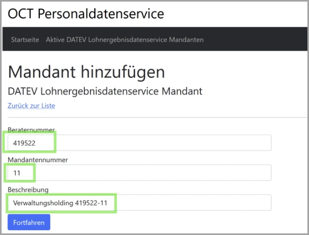Image resolution: width=309 pixels, height=235 pixels.
Task: Click the Beraternummer label
Action: (x=31, y=130)
